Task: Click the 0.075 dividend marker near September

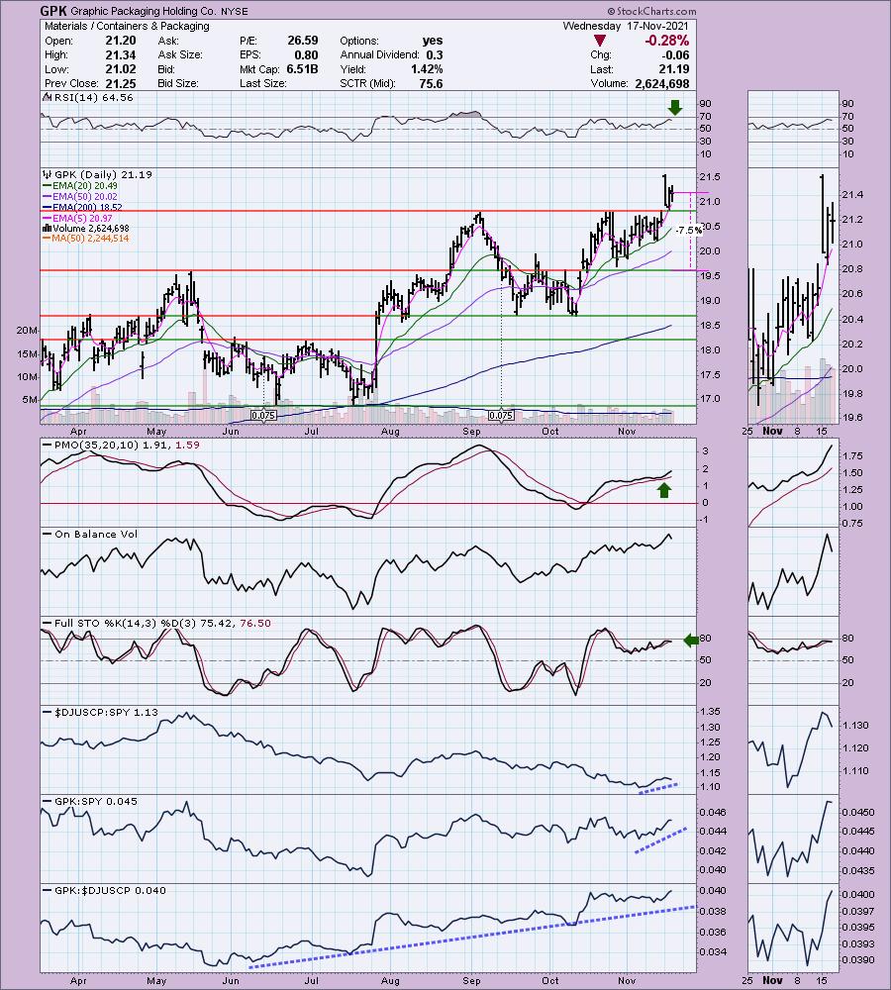Action: [x=501, y=416]
